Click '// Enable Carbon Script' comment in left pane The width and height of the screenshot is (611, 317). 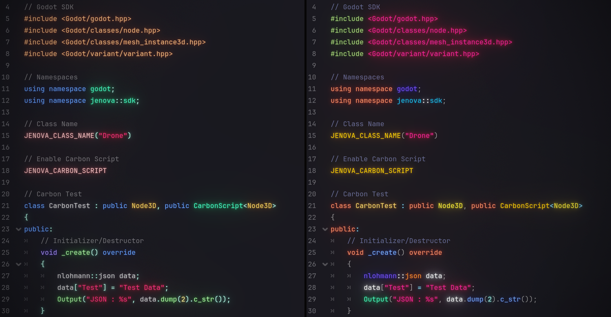(x=72, y=159)
